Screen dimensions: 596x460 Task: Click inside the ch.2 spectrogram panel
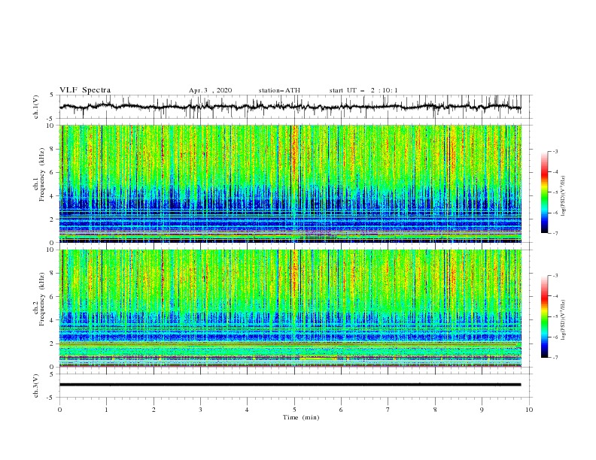coord(290,308)
